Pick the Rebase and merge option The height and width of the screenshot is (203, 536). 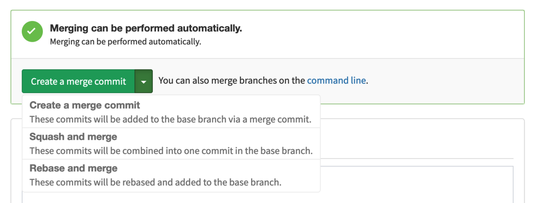tap(171, 175)
